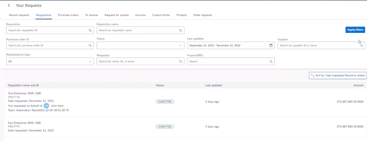Click Sun Enterprise 3000 title above PR27775
367x141 pixels.
24,123
